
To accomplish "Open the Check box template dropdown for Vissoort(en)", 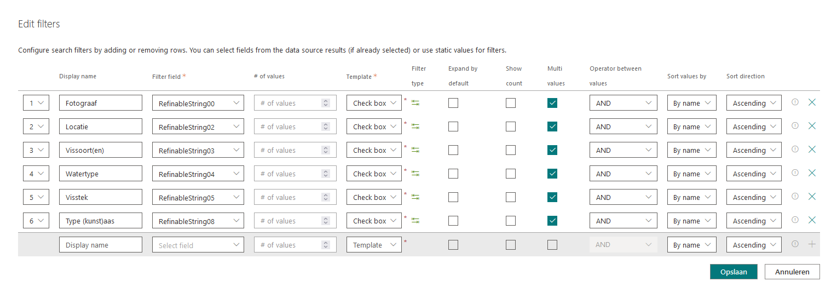I will click(374, 150).
